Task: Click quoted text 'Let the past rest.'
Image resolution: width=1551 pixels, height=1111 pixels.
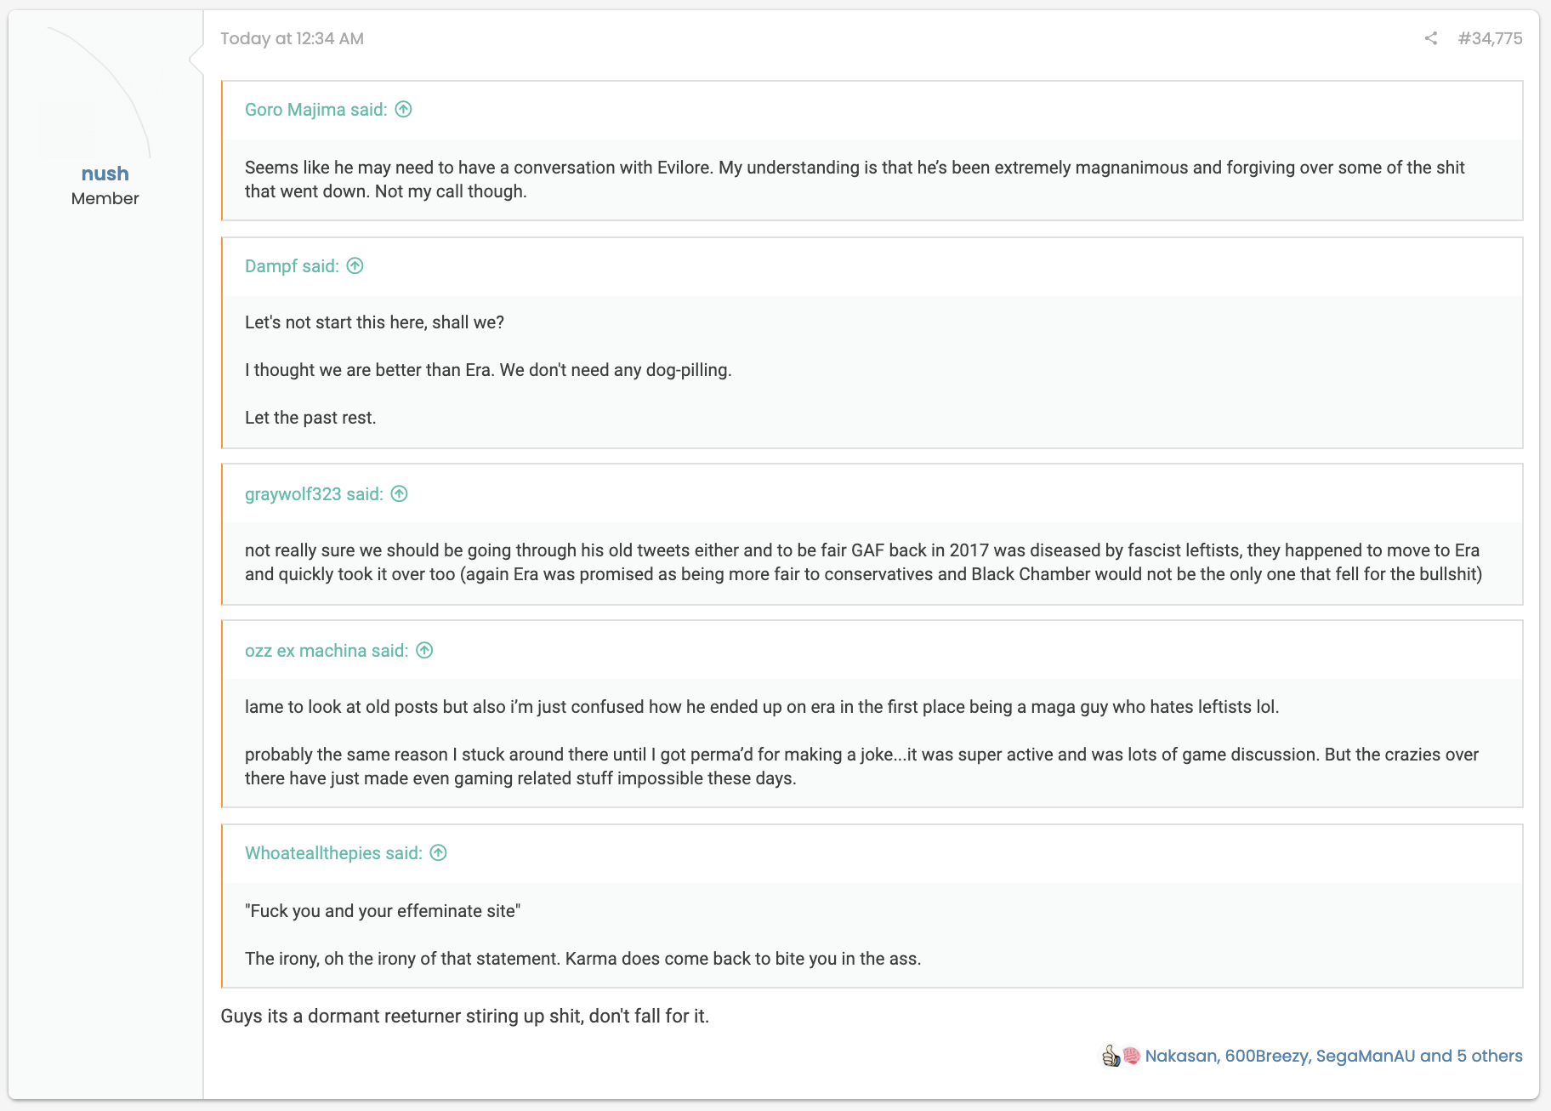Action: click(x=310, y=418)
